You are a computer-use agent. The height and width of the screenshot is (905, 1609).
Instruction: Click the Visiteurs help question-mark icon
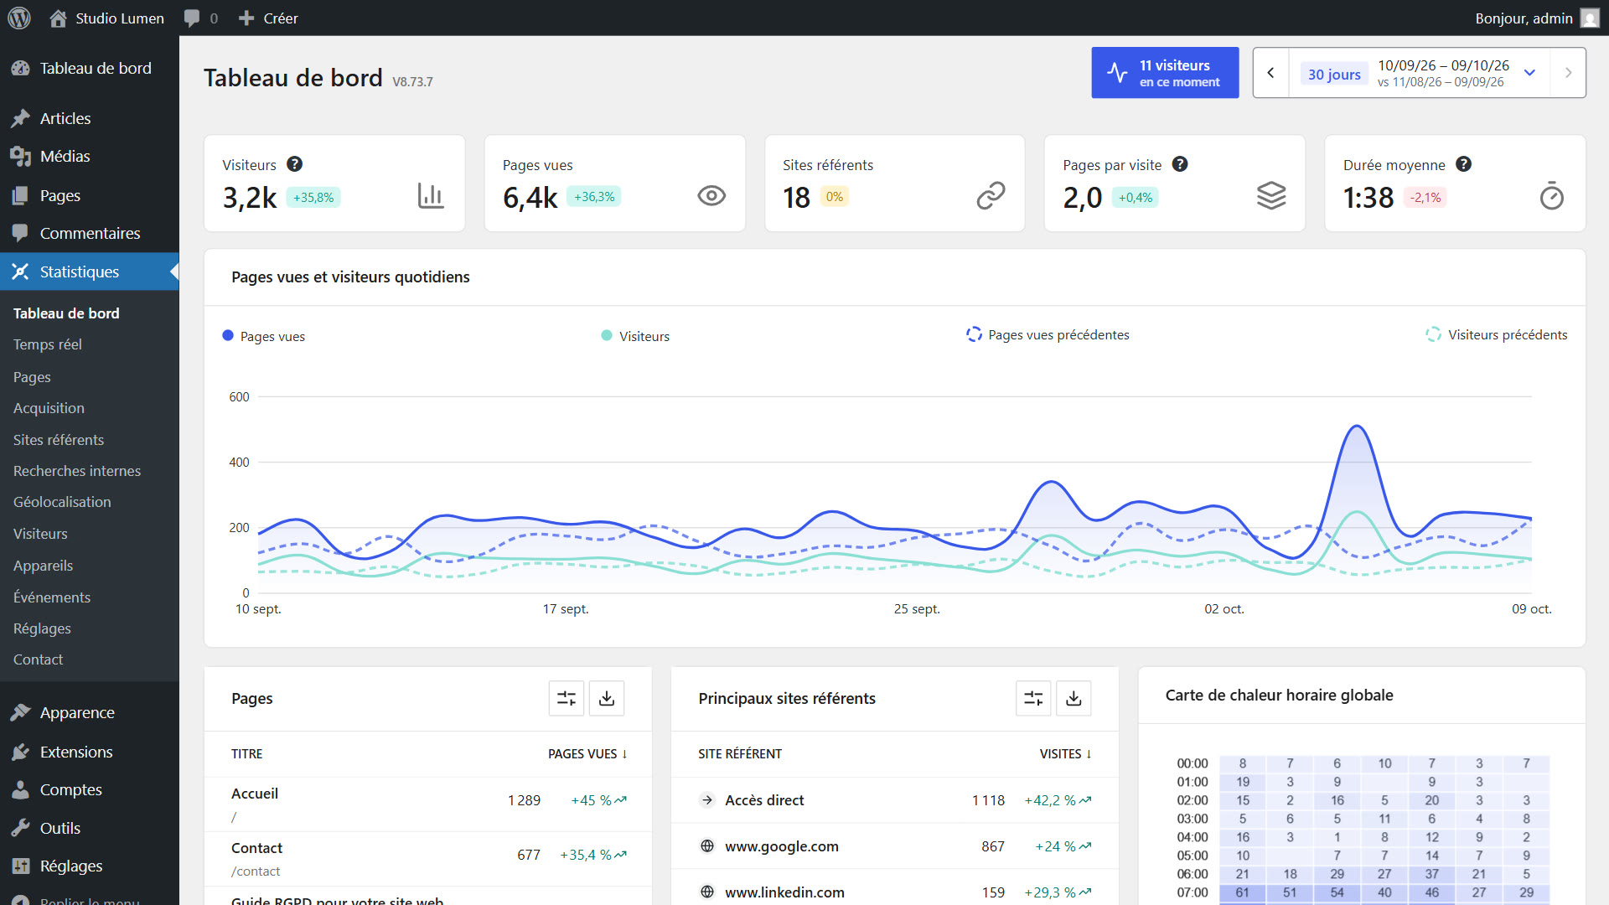[294, 164]
